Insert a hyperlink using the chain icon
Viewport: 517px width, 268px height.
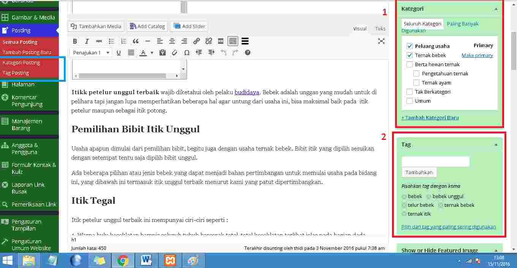coord(197,41)
